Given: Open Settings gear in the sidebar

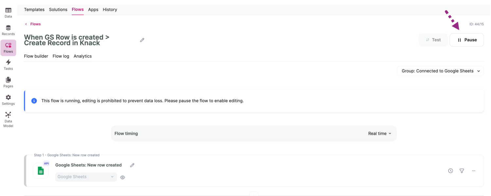Looking at the screenshot, I should click(8, 100).
